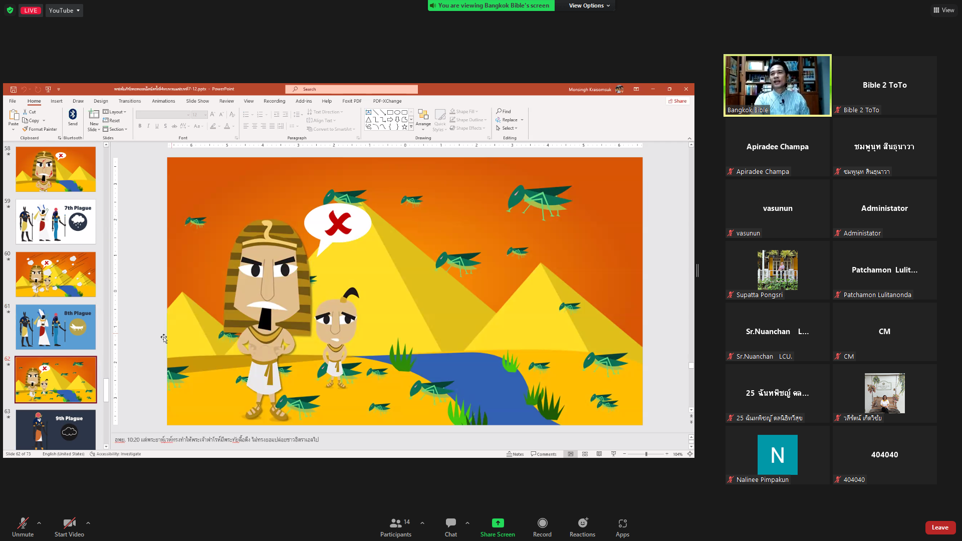Open the Section dropdown

(x=115, y=129)
